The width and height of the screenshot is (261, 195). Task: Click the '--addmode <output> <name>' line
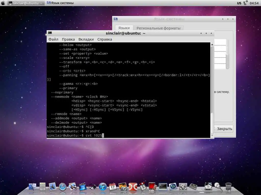tap(76, 118)
